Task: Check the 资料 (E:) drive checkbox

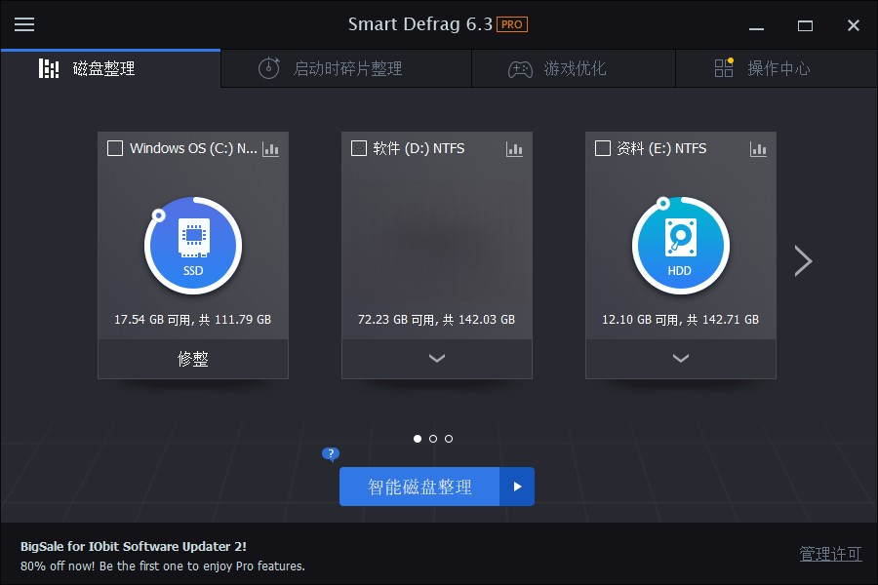Action: click(x=603, y=148)
